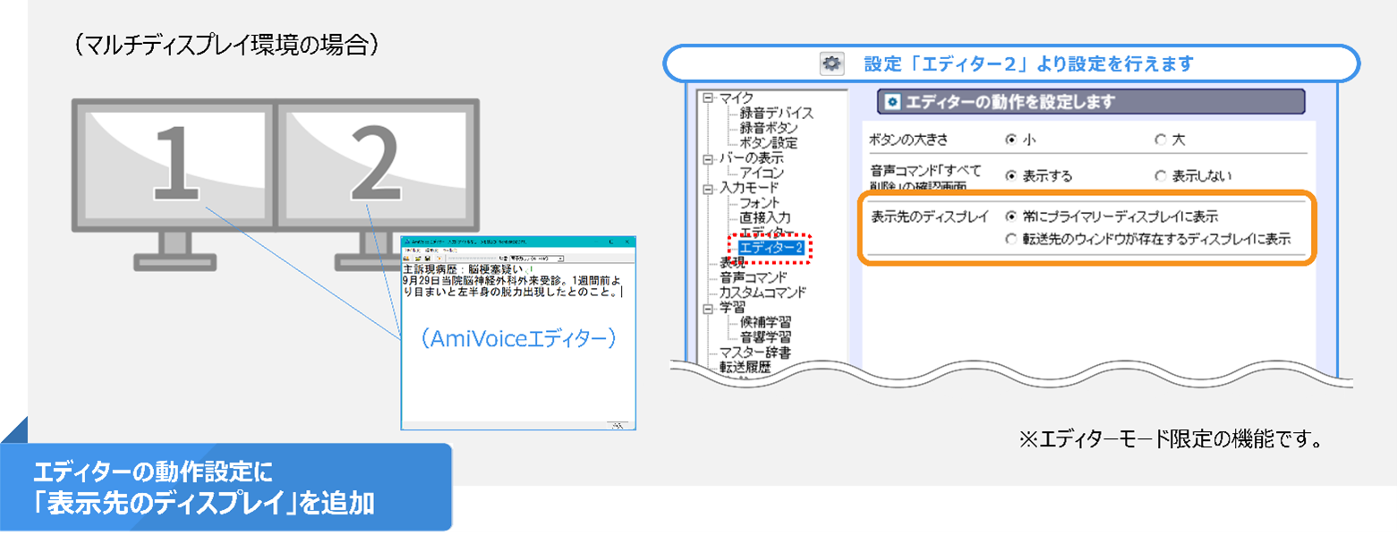Open 音声コマンド in the settings tree

click(753, 277)
